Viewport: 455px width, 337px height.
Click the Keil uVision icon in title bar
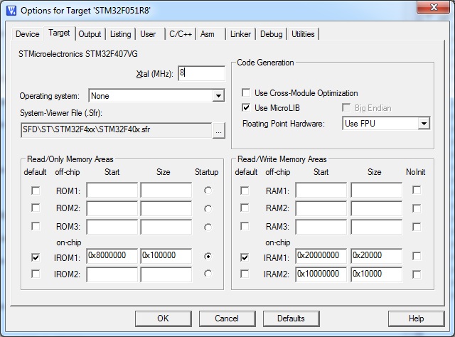click(x=11, y=11)
